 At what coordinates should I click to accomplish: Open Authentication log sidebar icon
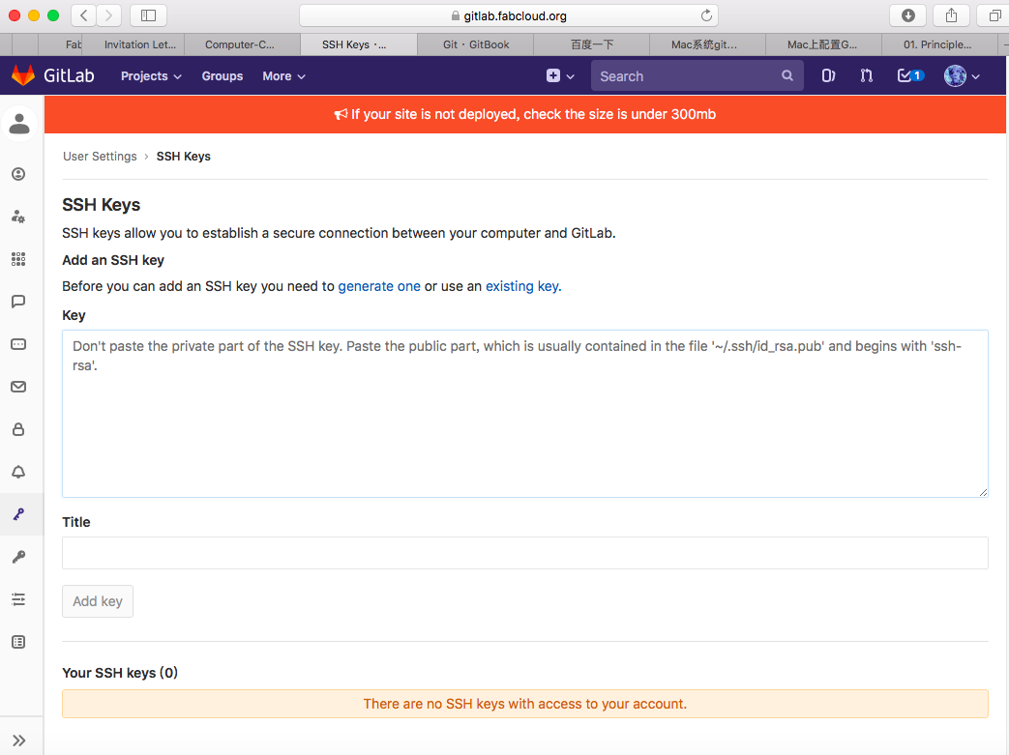click(18, 642)
